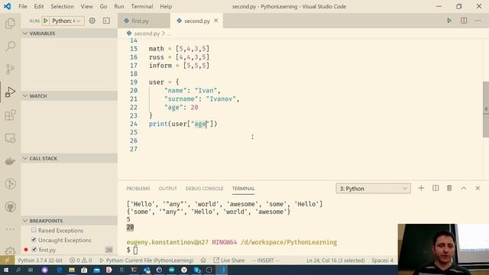Open Windows Start menu
The height and width of the screenshot is (275, 489).
(x=5, y=270)
